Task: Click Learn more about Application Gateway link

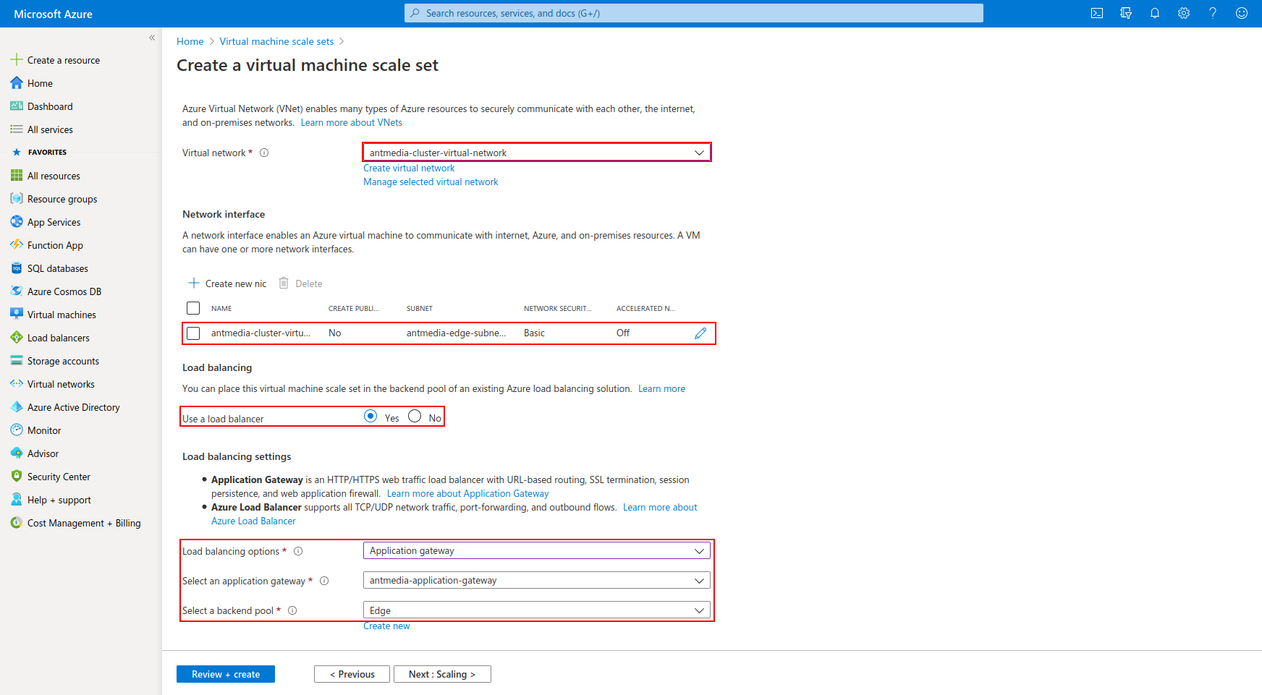Action: [x=467, y=494]
